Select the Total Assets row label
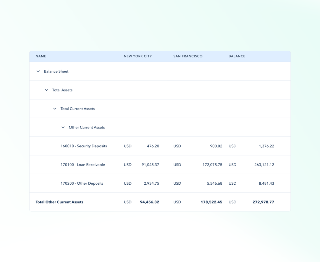The height and width of the screenshot is (262, 320). pos(62,90)
